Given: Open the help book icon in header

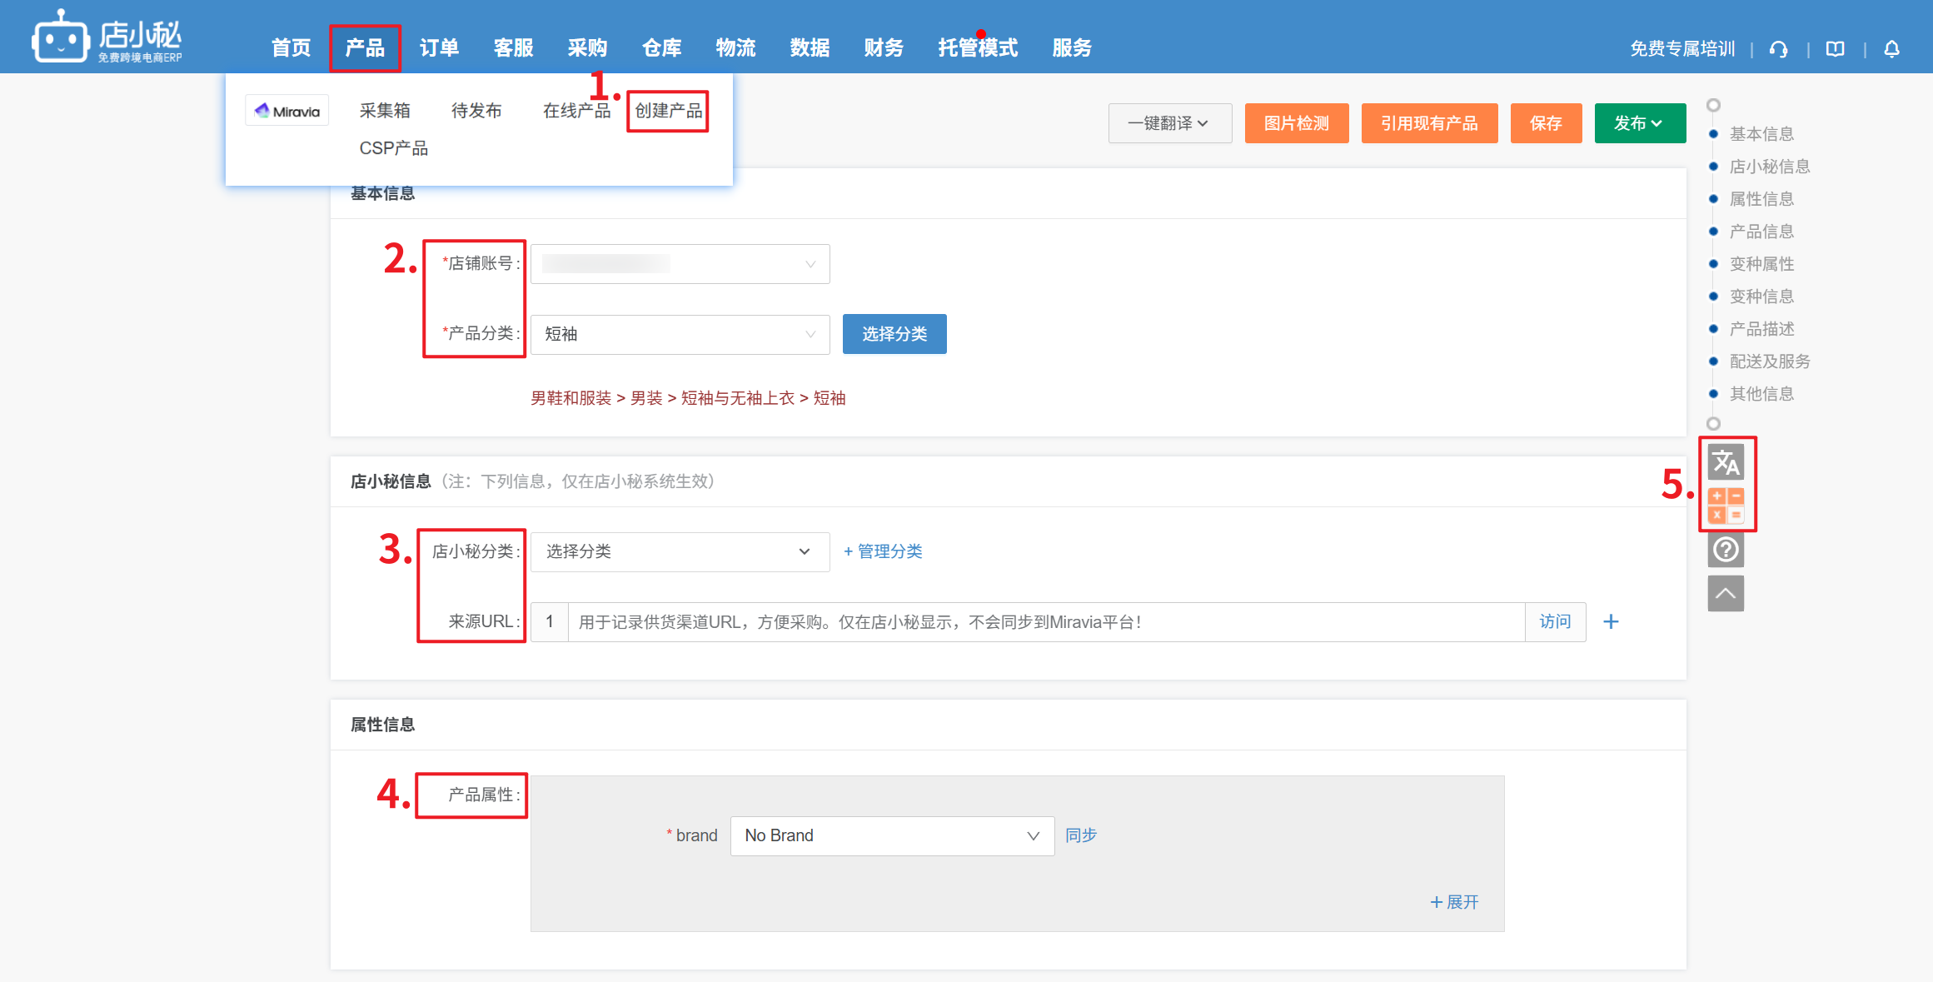Looking at the screenshot, I should coord(1836,49).
